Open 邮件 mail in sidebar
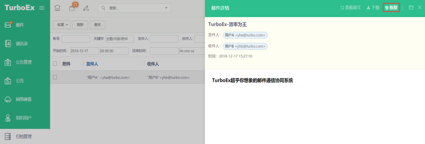 (25, 25)
